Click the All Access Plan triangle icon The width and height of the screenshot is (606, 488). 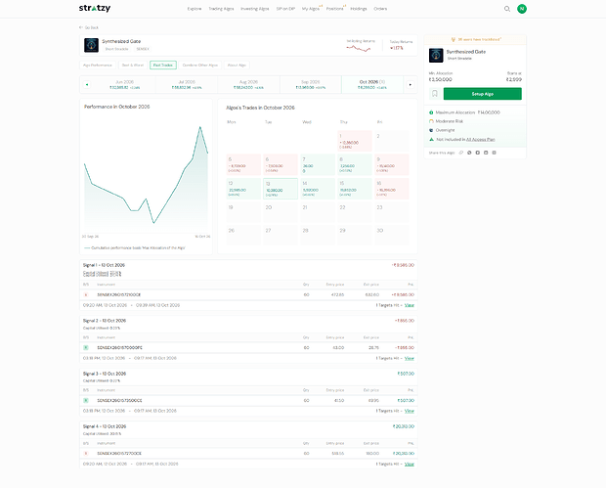click(431, 139)
